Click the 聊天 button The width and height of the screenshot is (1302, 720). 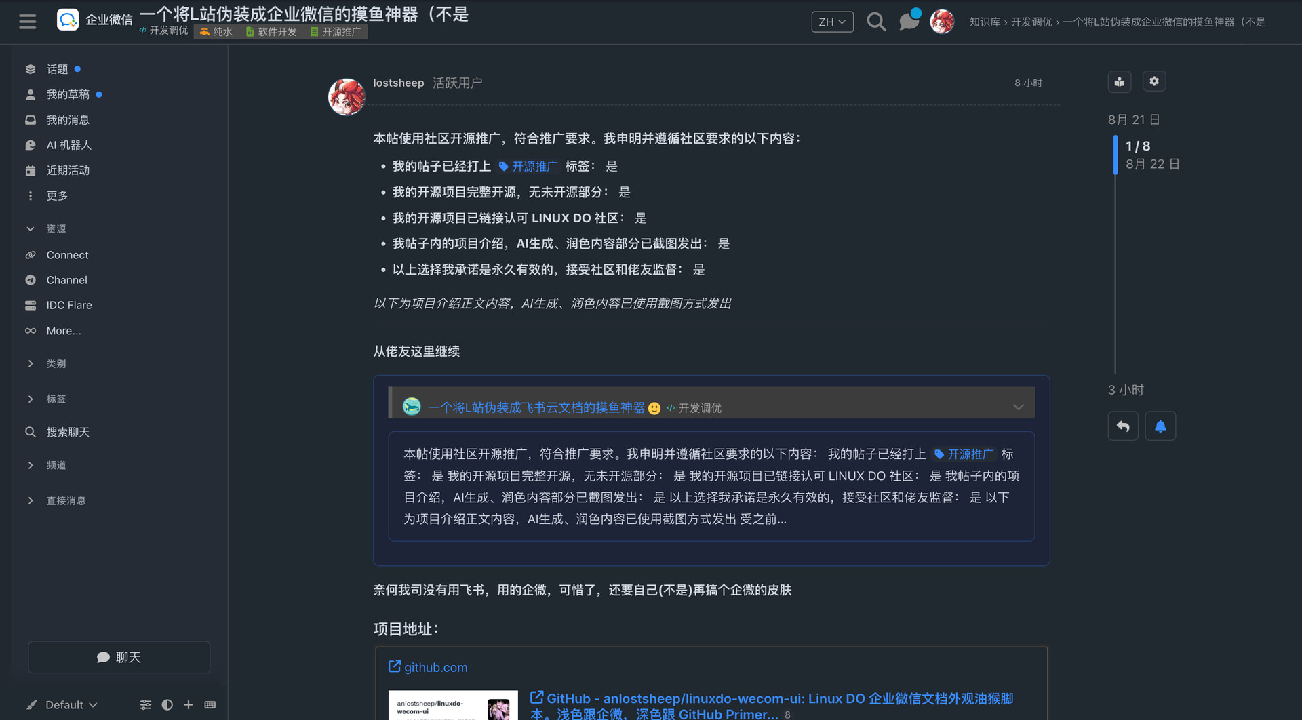pos(119,657)
